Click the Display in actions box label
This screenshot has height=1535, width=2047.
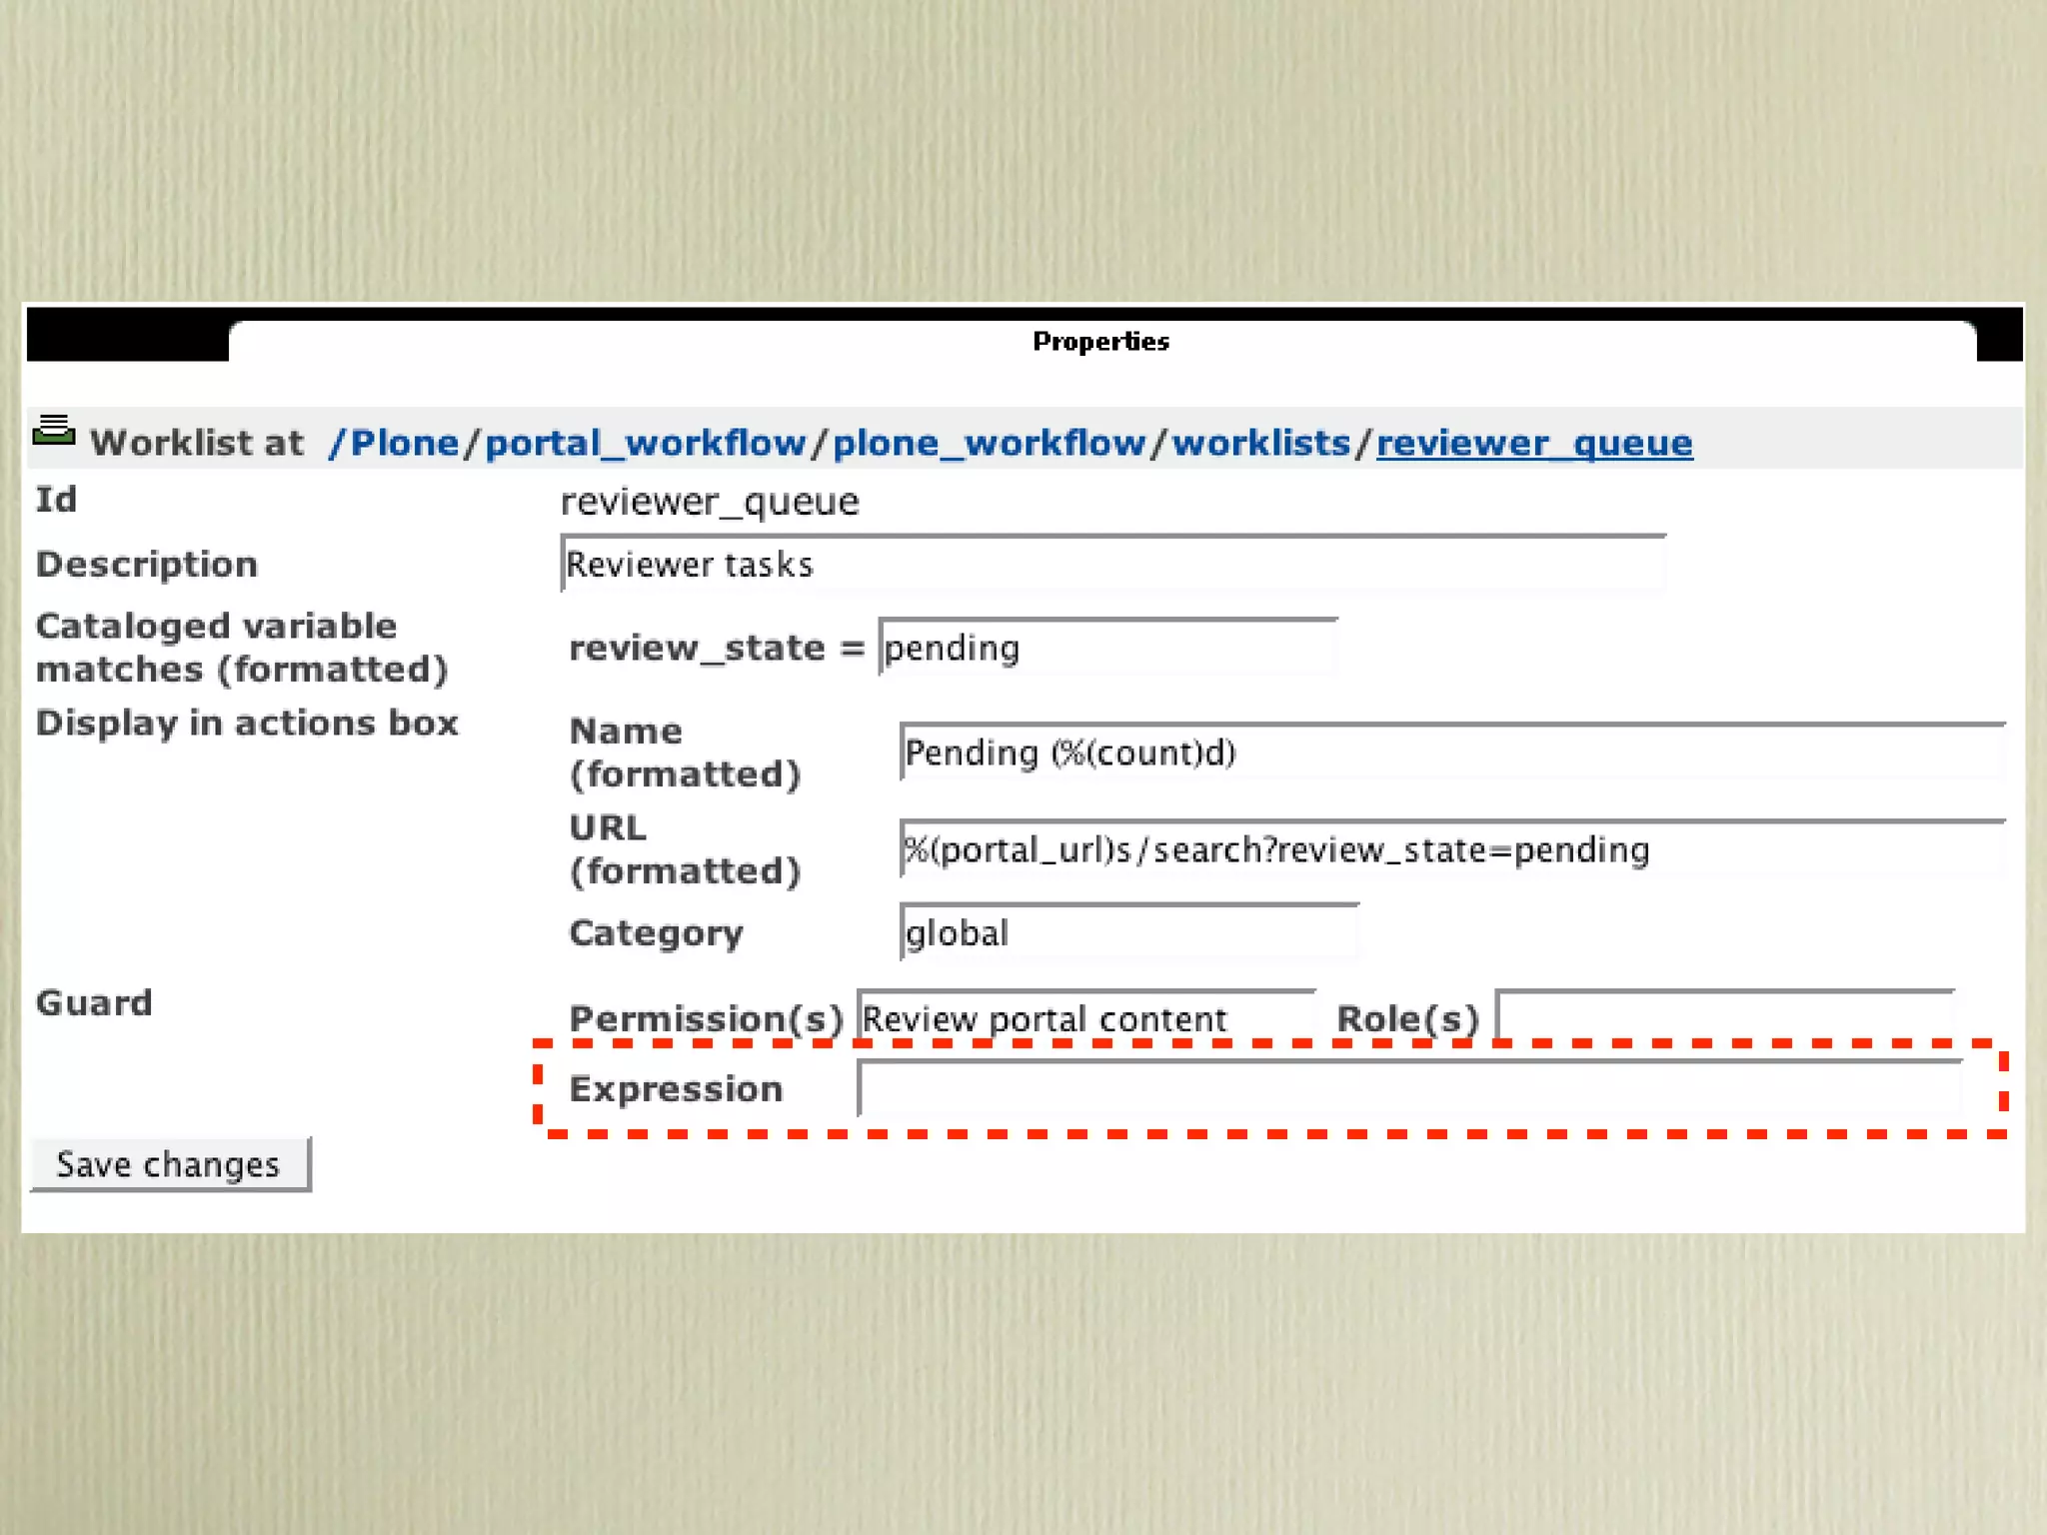[x=247, y=723]
